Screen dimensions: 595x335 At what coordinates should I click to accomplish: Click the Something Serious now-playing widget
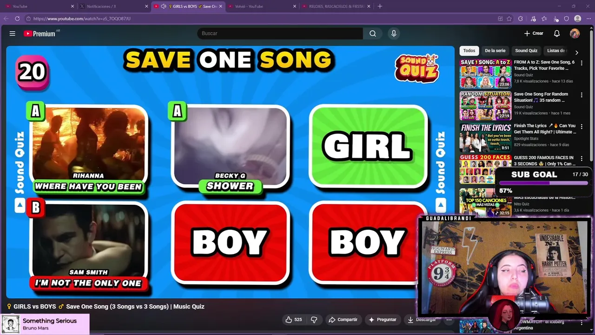(x=45, y=324)
